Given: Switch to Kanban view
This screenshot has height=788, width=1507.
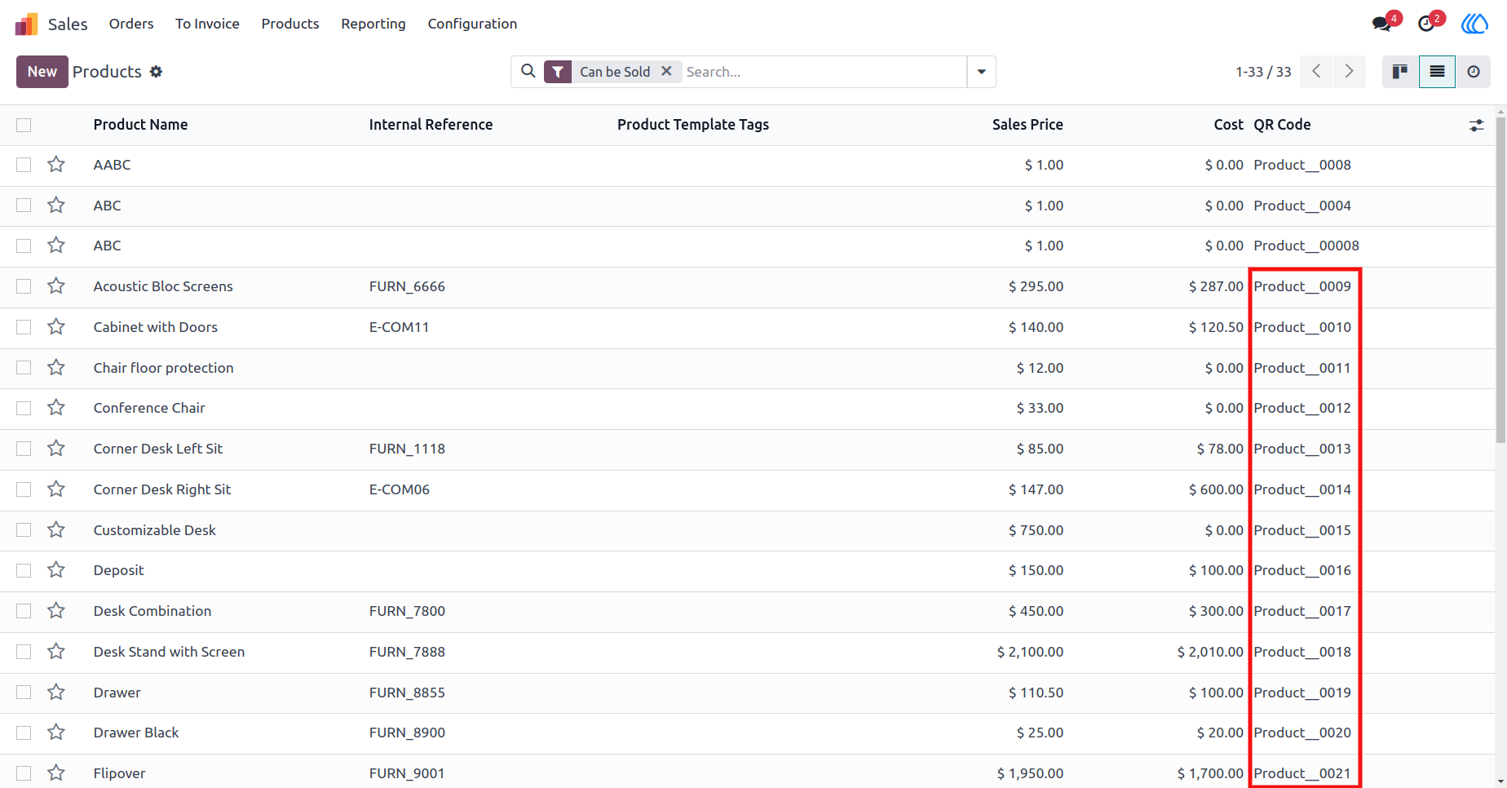Looking at the screenshot, I should pyautogui.click(x=1400, y=72).
